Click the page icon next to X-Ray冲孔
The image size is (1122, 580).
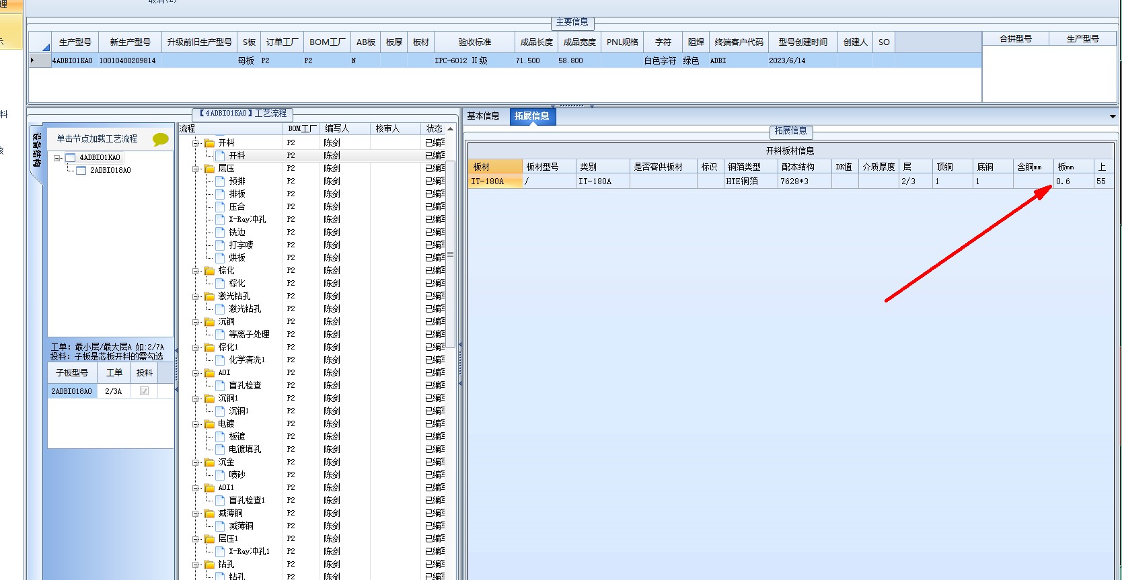220,220
